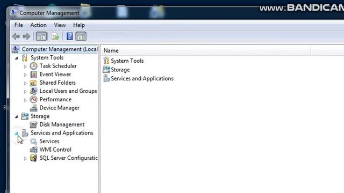Expand the Event Viewer node

[25, 75]
